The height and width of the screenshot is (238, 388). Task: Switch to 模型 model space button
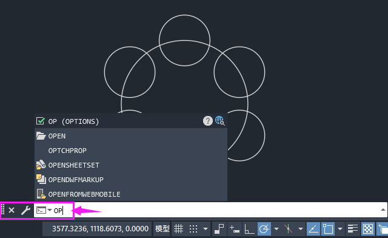click(162, 228)
